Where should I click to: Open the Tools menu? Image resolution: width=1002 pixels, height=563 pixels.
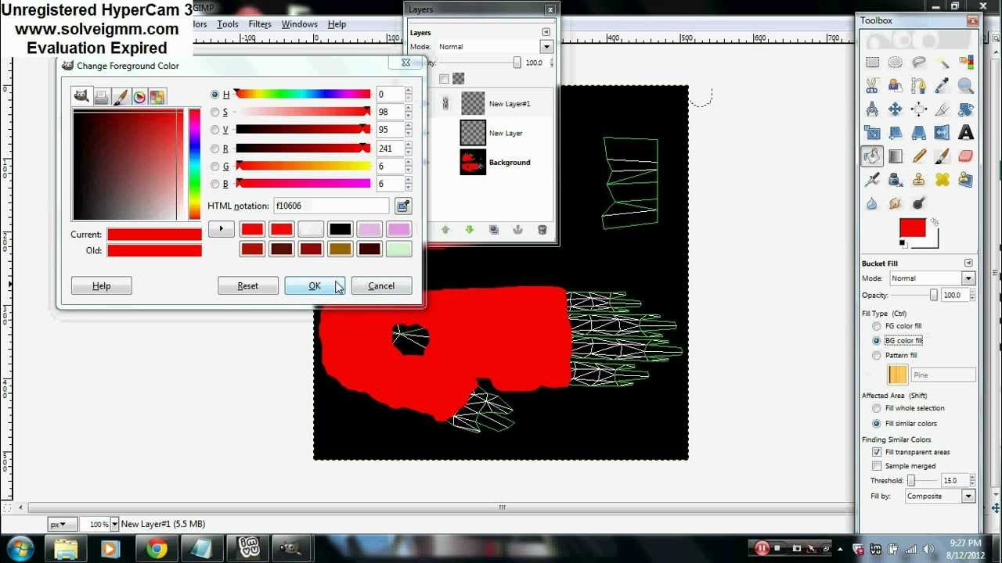(228, 24)
